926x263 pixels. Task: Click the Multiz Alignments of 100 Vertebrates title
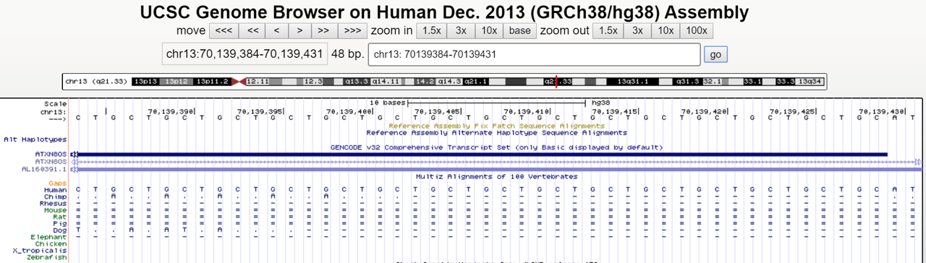coord(496,176)
